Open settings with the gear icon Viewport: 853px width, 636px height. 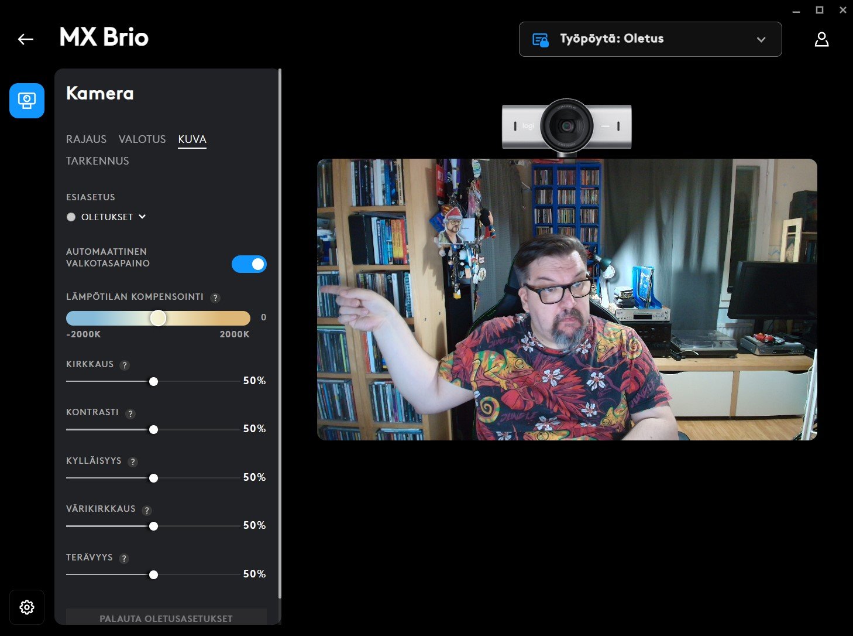[27, 607]
